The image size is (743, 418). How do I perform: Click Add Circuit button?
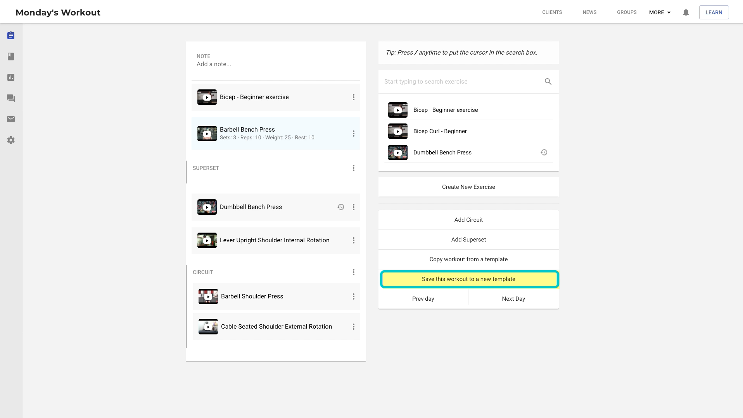tap(468, 220)
